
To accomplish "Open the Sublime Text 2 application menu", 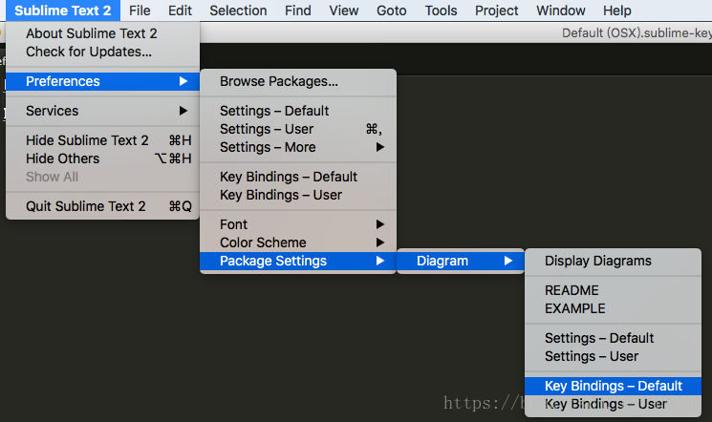I will (x=63, y=11).
